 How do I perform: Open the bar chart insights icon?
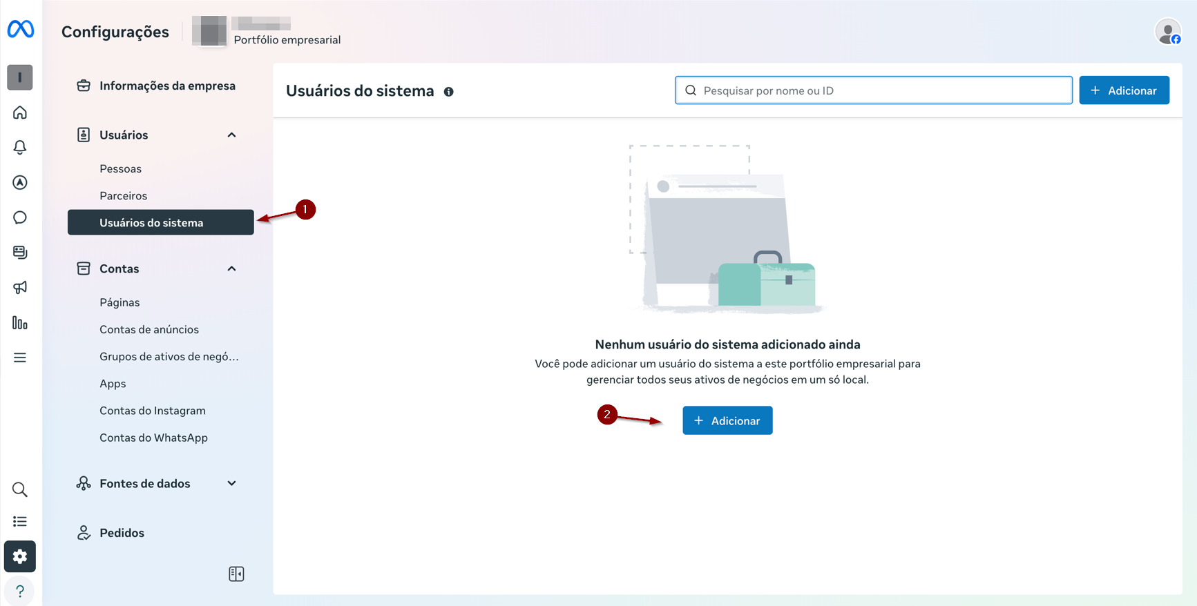pos(20,322)
